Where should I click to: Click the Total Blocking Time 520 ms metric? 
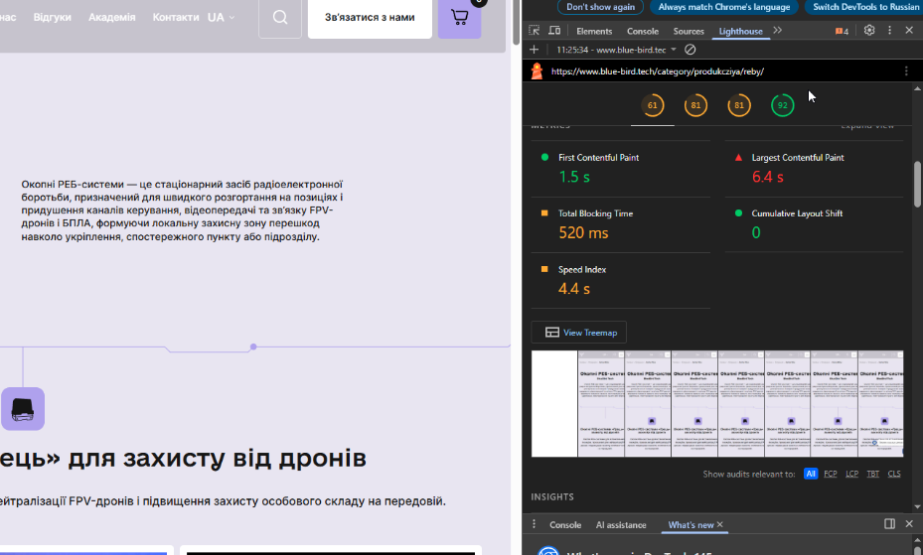[x=620, y=224]
